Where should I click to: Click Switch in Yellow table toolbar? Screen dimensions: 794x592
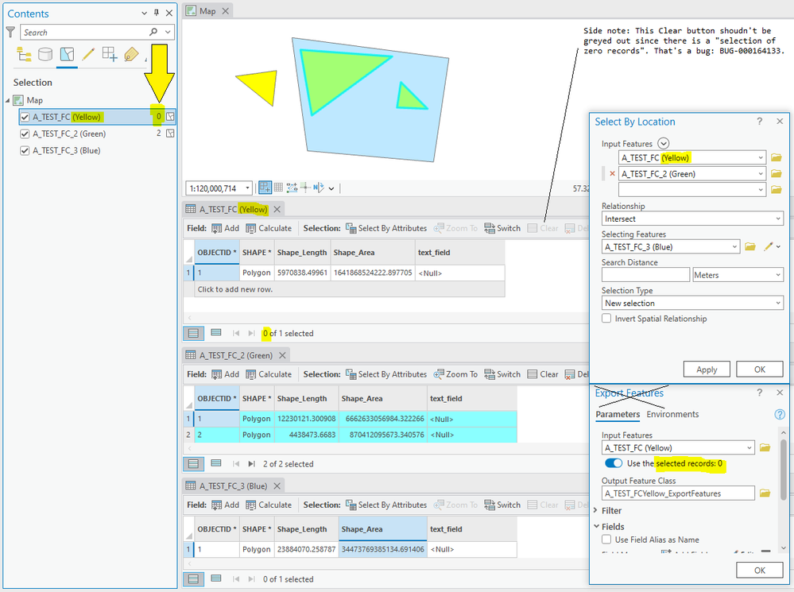click(502, 228)
